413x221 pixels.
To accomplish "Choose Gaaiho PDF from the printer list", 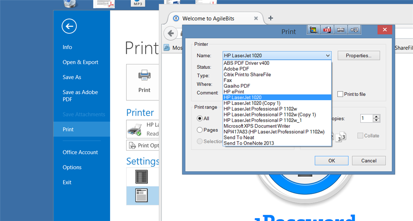I will point(277,86).
